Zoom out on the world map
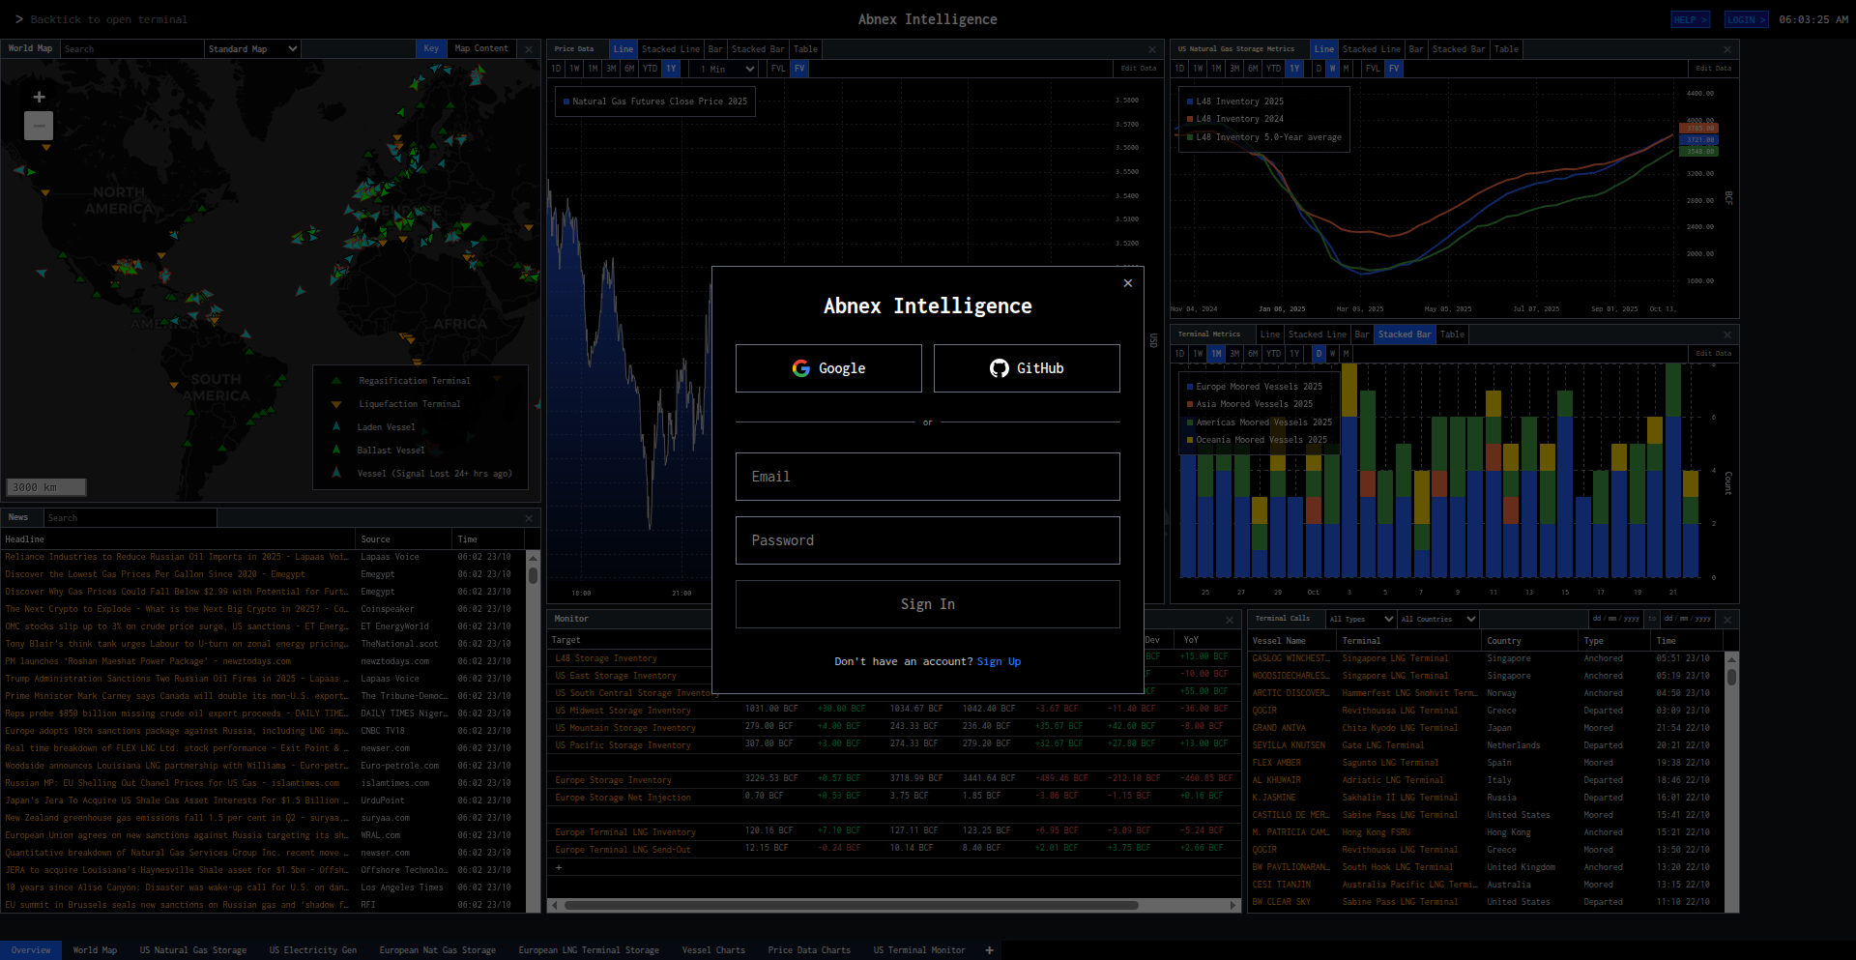This screenshot has height=960, width=1856. pos(39,126)
